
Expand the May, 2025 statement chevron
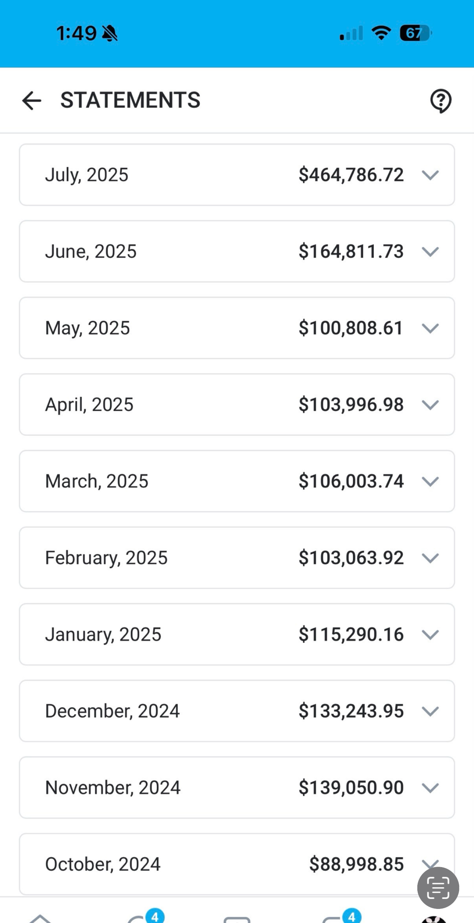coord(430,328)
